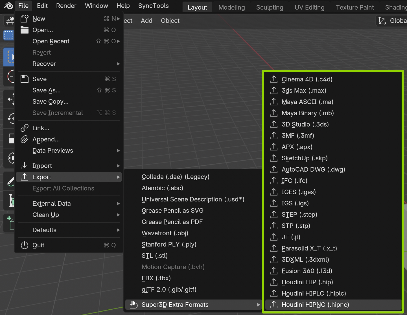Click the Import download arrow icon

(25, 166)
